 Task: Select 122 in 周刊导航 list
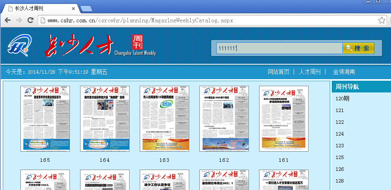(340, 122)
